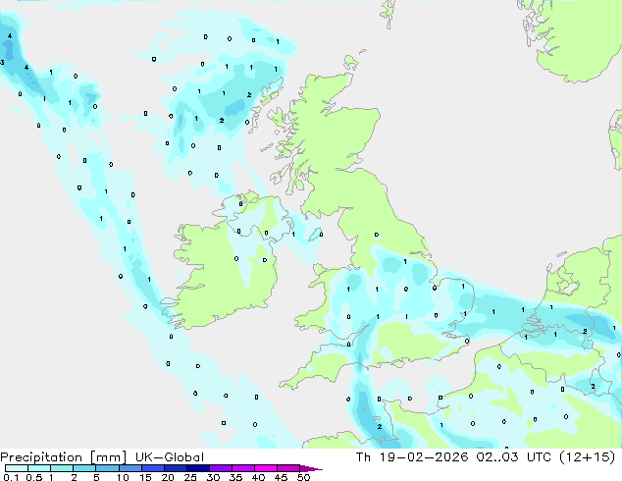Click the 25–30 mm legend color box
The height and width of the screenshot is (481, 622).
click(197, 468)
